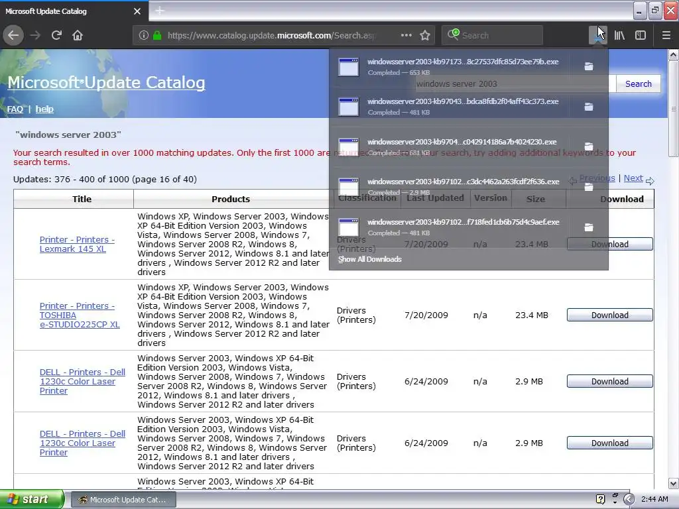Open file ending f718fed1cb6b75d4c9aef.exe
Screen dimensions: 679x509
point(449,227)
